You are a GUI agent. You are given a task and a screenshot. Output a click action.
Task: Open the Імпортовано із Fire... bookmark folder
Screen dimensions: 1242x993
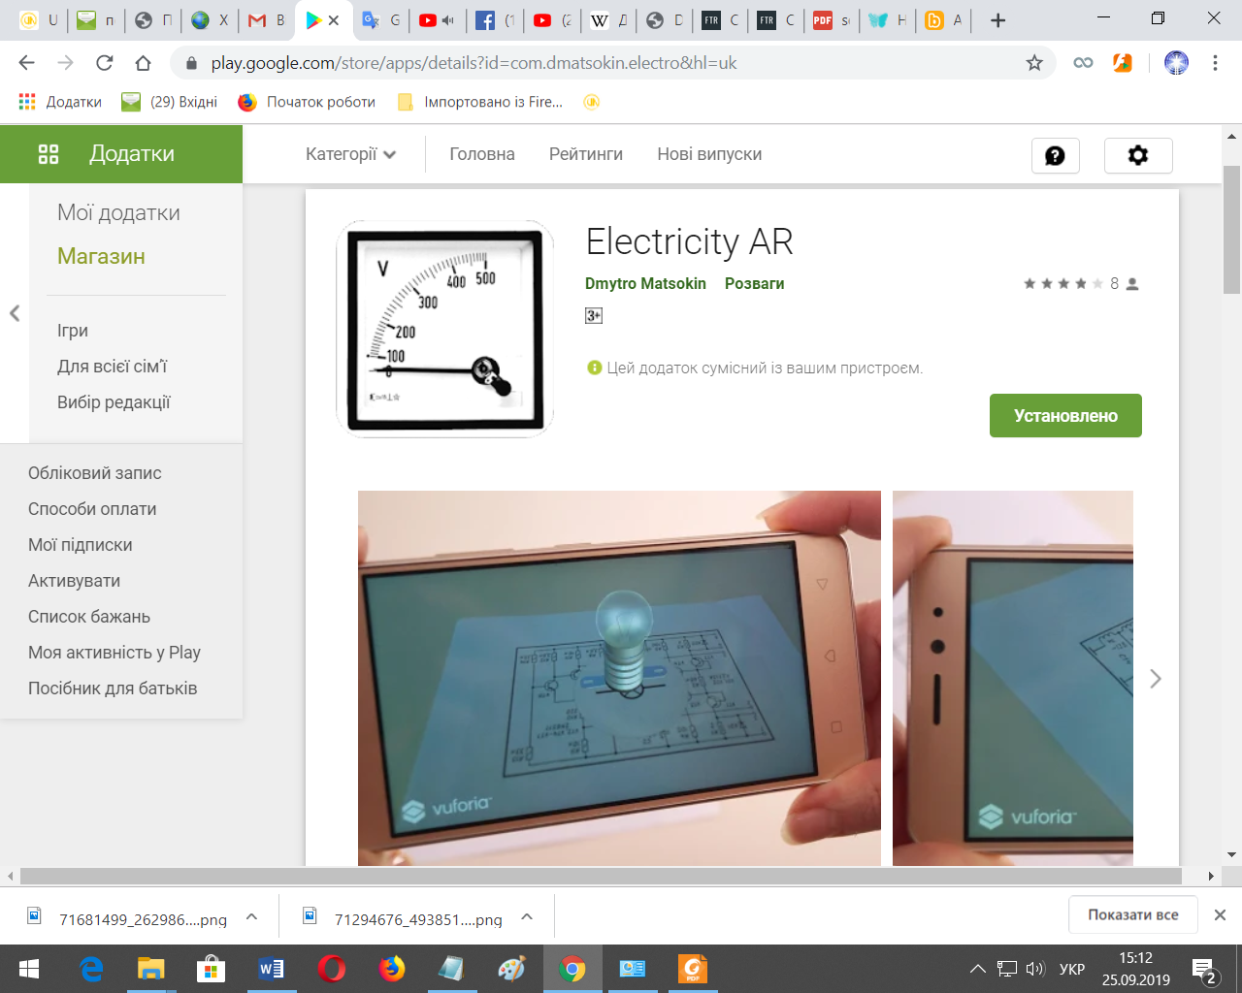[480, 102]
